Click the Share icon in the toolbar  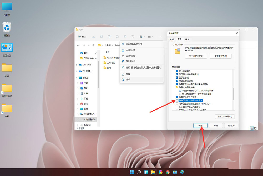[125, 37]
